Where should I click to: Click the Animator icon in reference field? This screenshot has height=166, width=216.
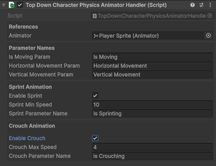(96, 36)
